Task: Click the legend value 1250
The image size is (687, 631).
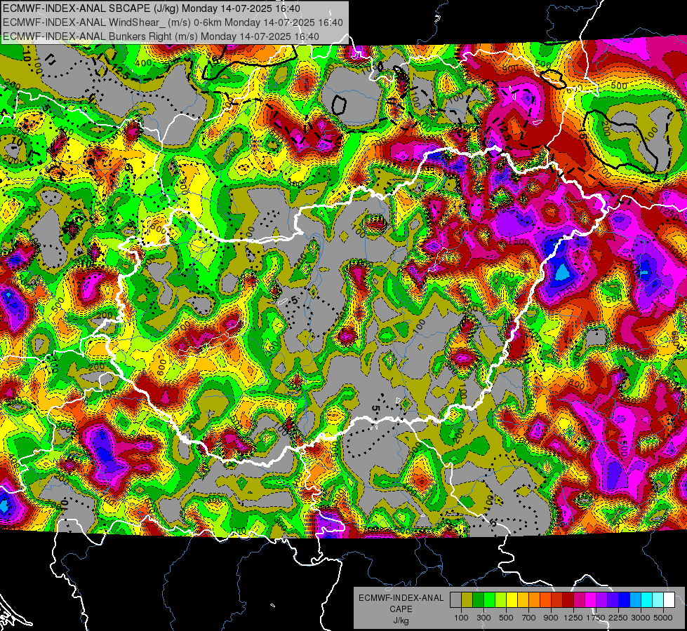Action: coord(573,618)
